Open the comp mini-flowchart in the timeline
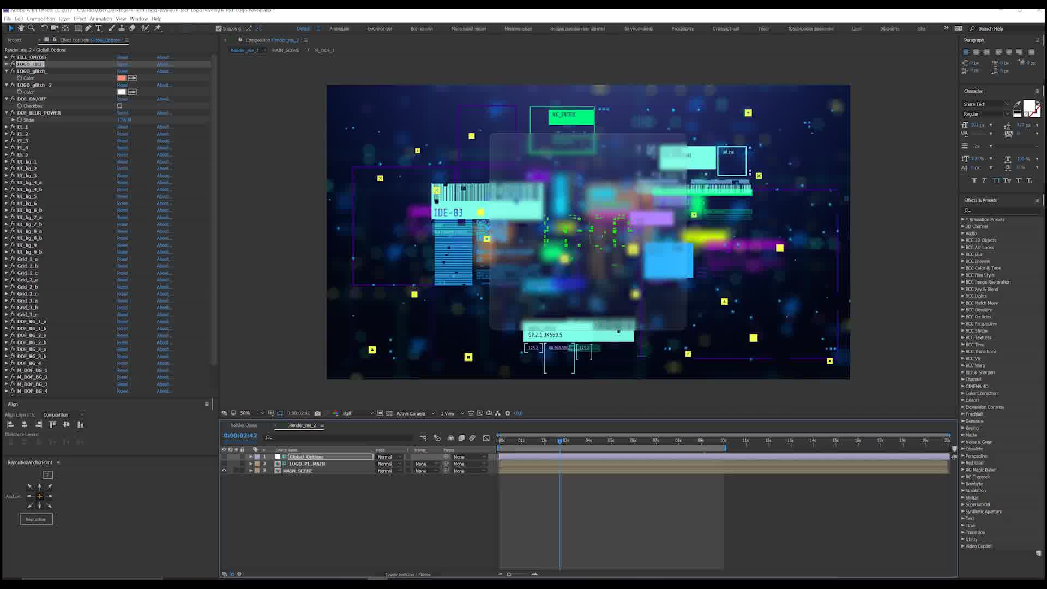Screen dimensions: 1047x589 [423, 437]
